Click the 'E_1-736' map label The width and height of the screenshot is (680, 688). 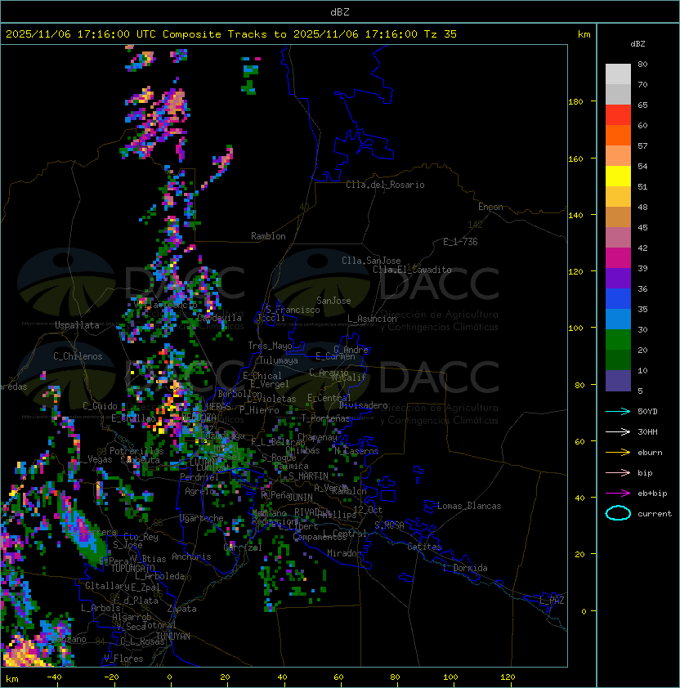click(x=460, y=242)
